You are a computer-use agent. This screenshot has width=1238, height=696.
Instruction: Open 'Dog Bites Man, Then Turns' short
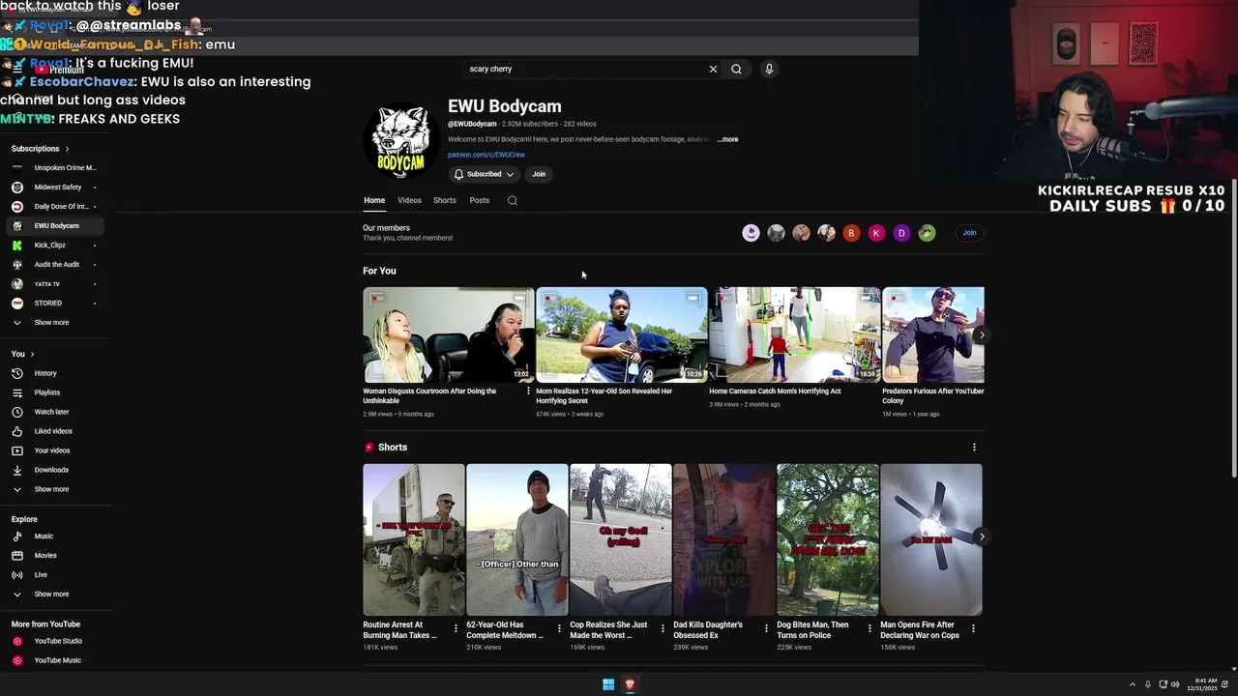[x=828, y=539]
